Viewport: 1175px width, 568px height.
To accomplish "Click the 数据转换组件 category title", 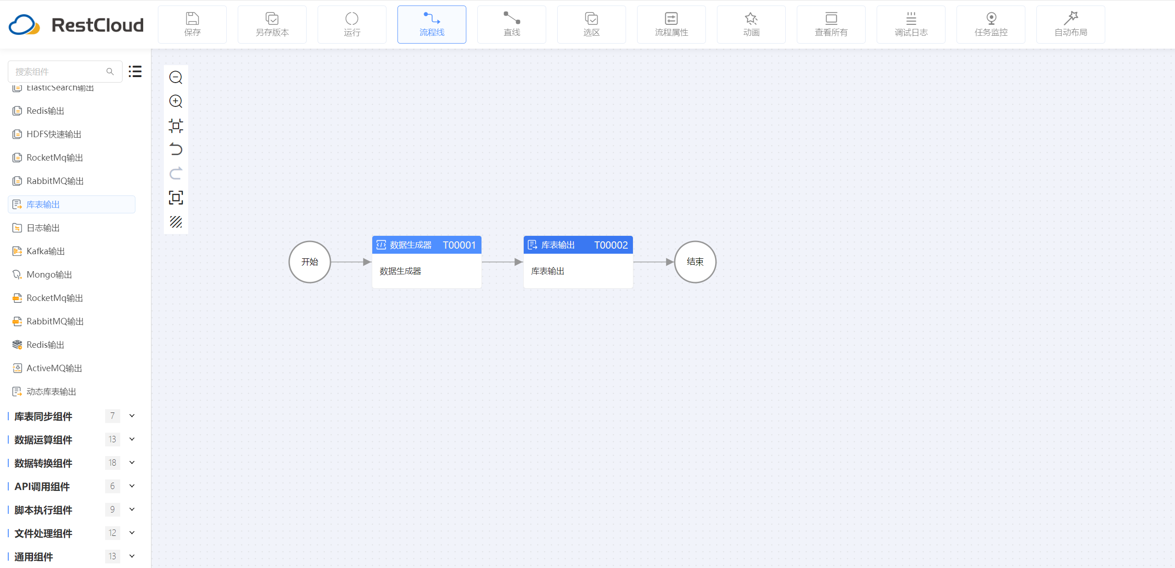I will (43, 463).
